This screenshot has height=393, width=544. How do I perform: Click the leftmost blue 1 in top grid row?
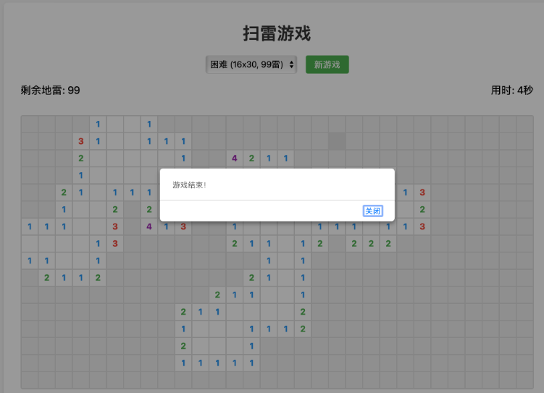(x=98, y=124)
